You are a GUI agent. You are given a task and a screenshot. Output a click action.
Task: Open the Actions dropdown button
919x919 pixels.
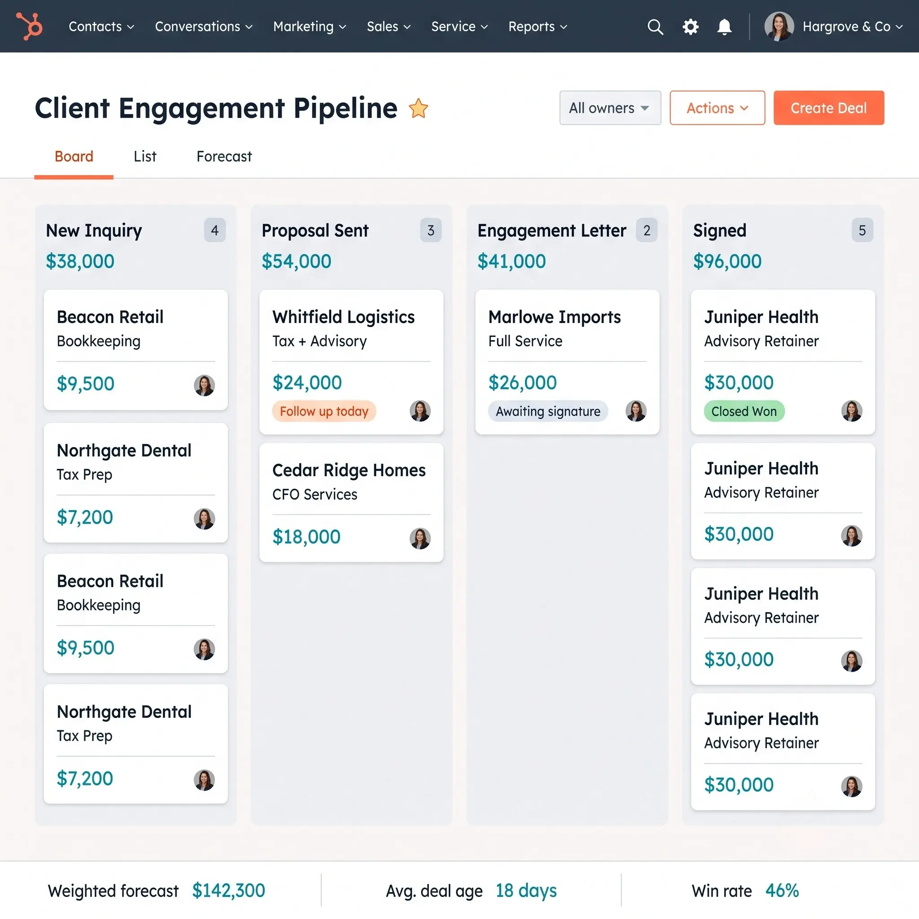coord(717,108)
